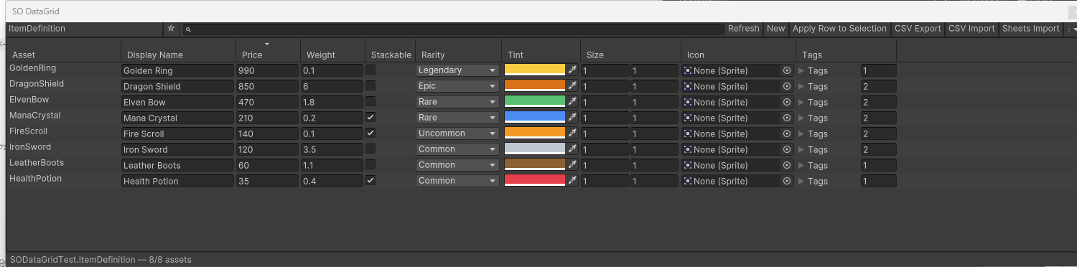The image size is (1077, 267).
Task: Click the favorite star icon beside ItemDefinition
Action: [x=171, y=29]
